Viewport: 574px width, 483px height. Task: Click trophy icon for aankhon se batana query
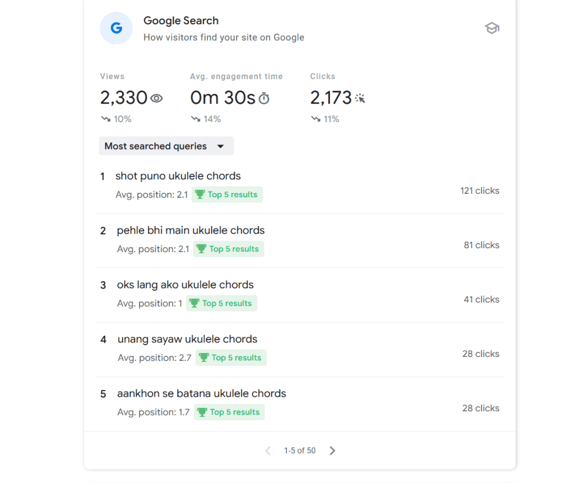[202, 412]
